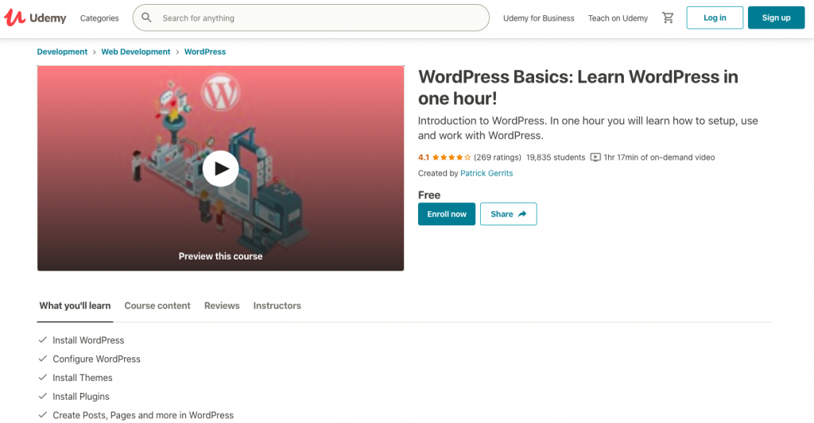Open instructor Patrick Gerrits profile

pos(486,173)
